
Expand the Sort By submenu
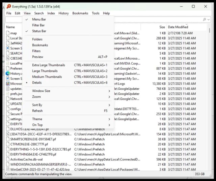(x=68, y=105)
